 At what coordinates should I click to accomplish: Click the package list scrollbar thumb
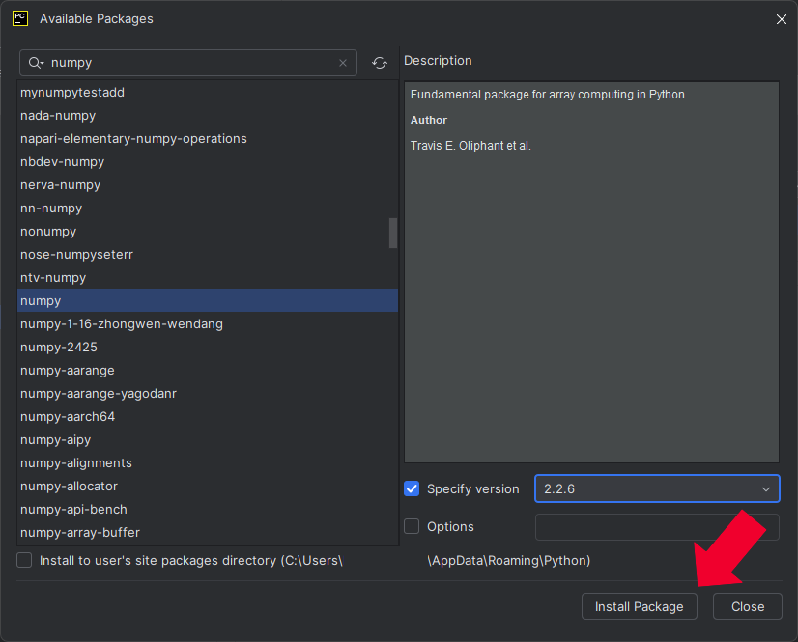(x=393, y=233)
